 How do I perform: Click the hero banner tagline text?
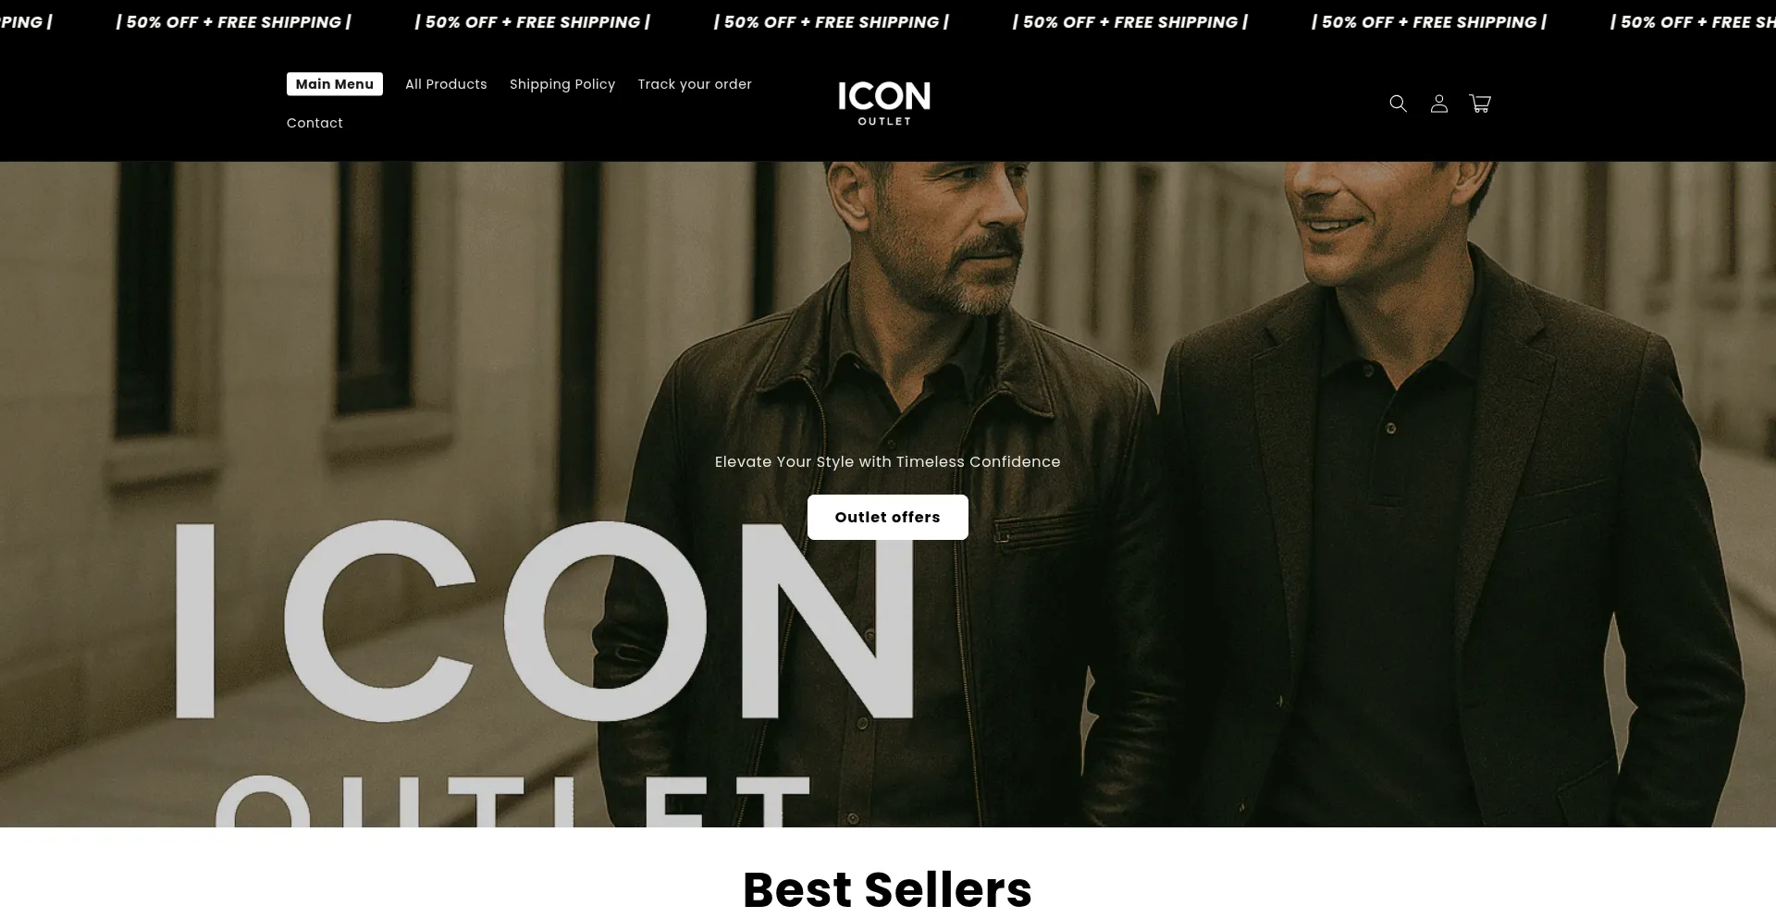[887, 461]
